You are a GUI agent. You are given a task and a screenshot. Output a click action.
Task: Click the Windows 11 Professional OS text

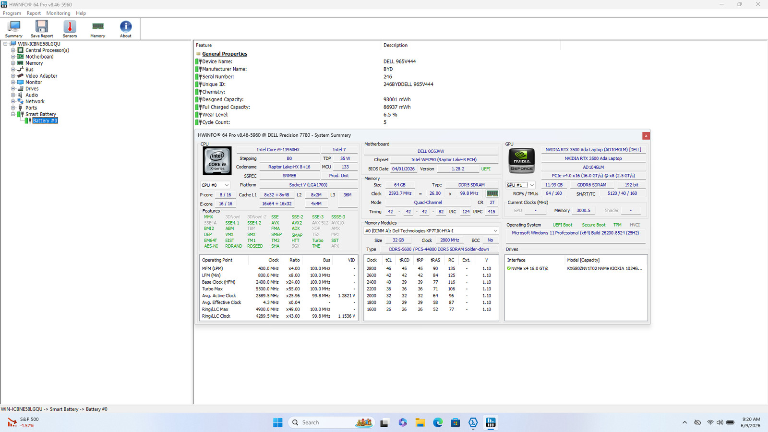click(576, 233)
